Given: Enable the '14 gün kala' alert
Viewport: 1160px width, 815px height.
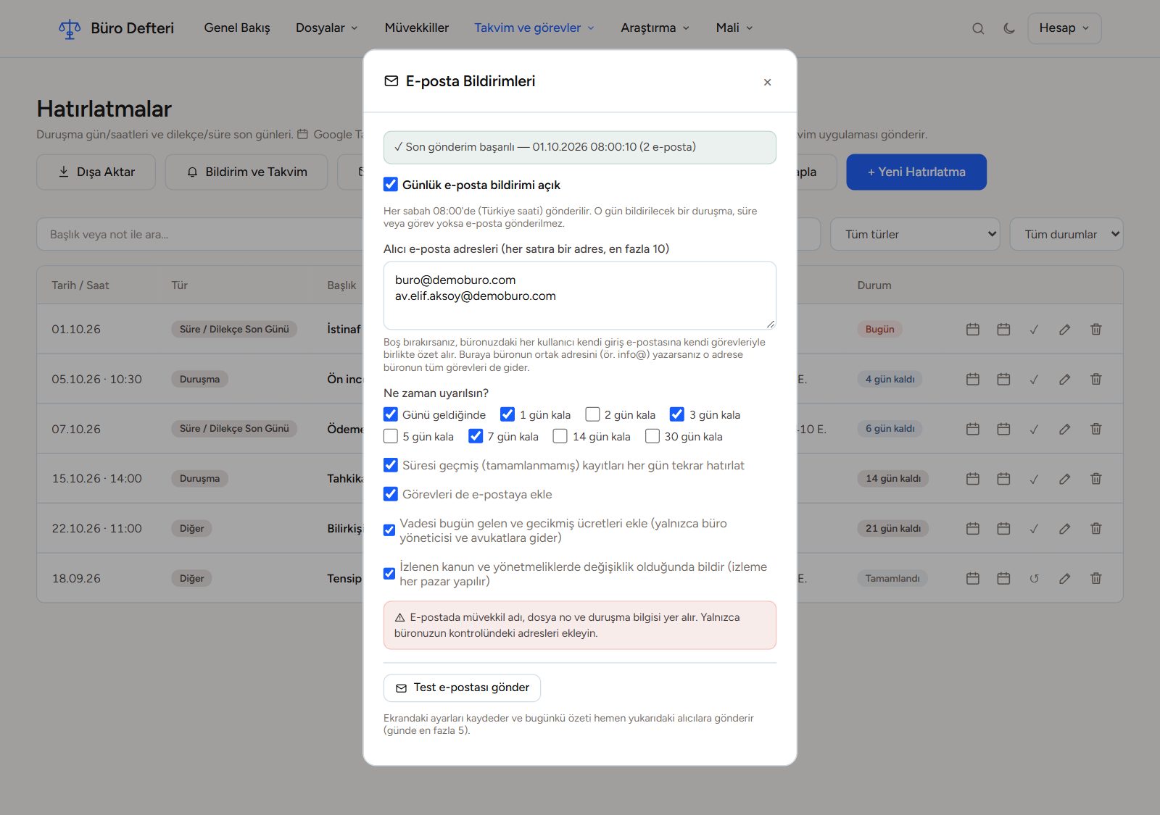Looking at the screenshot, I should tap(560, 437).
